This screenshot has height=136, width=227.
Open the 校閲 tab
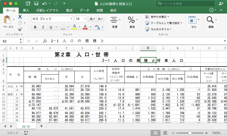point(100,10)
